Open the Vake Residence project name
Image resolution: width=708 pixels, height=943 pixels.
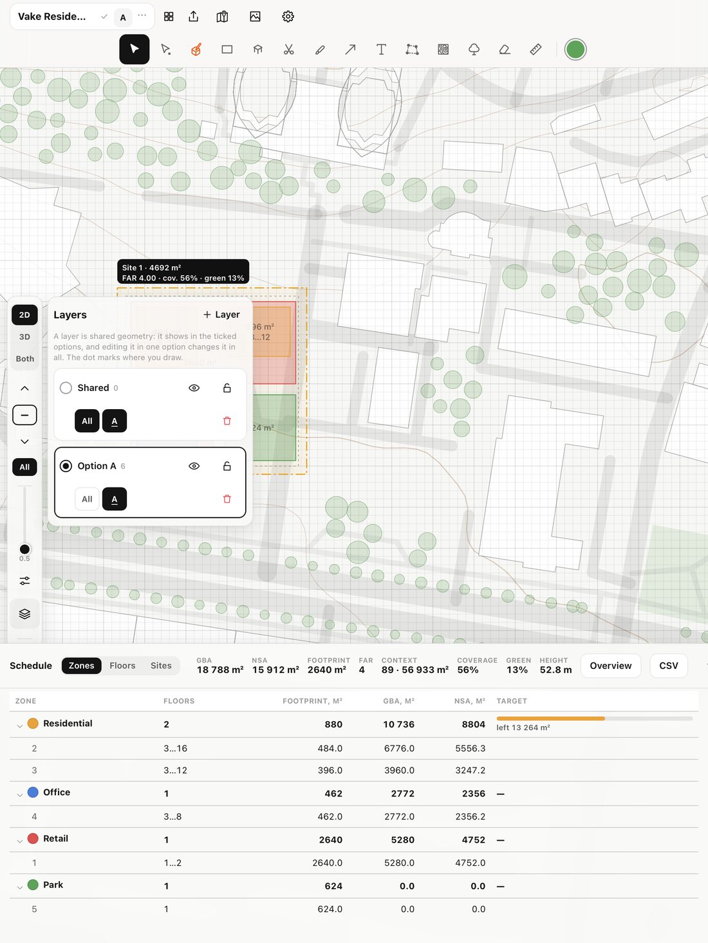[52, 17]
